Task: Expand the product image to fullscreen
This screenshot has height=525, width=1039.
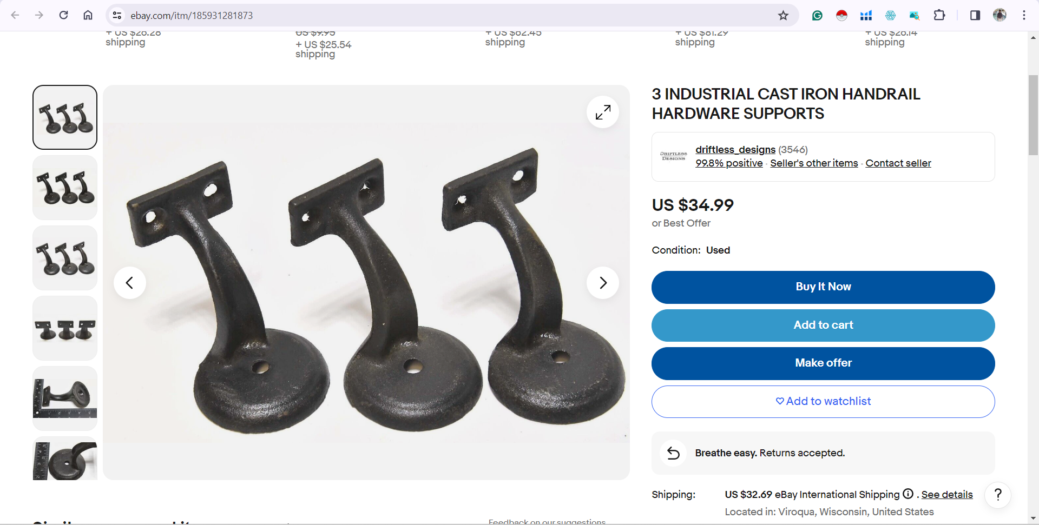Action: click(603, 112)
